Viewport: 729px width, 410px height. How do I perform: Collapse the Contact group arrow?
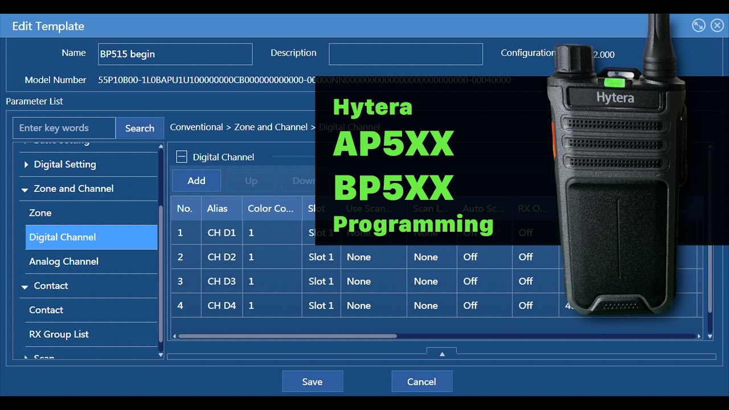[x=24, y=286]
